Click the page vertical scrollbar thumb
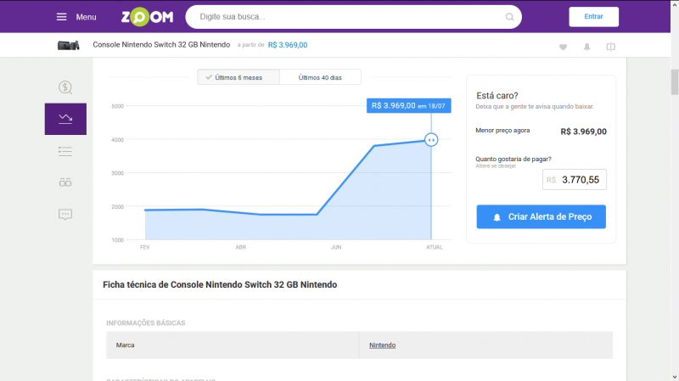Image resolution: width=679 pixels, height=381 pixels. pyautogui.click(x=675, y=81)
